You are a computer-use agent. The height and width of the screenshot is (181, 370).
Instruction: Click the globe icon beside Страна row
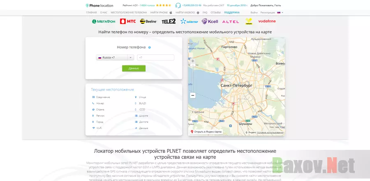tap(93, 109)
